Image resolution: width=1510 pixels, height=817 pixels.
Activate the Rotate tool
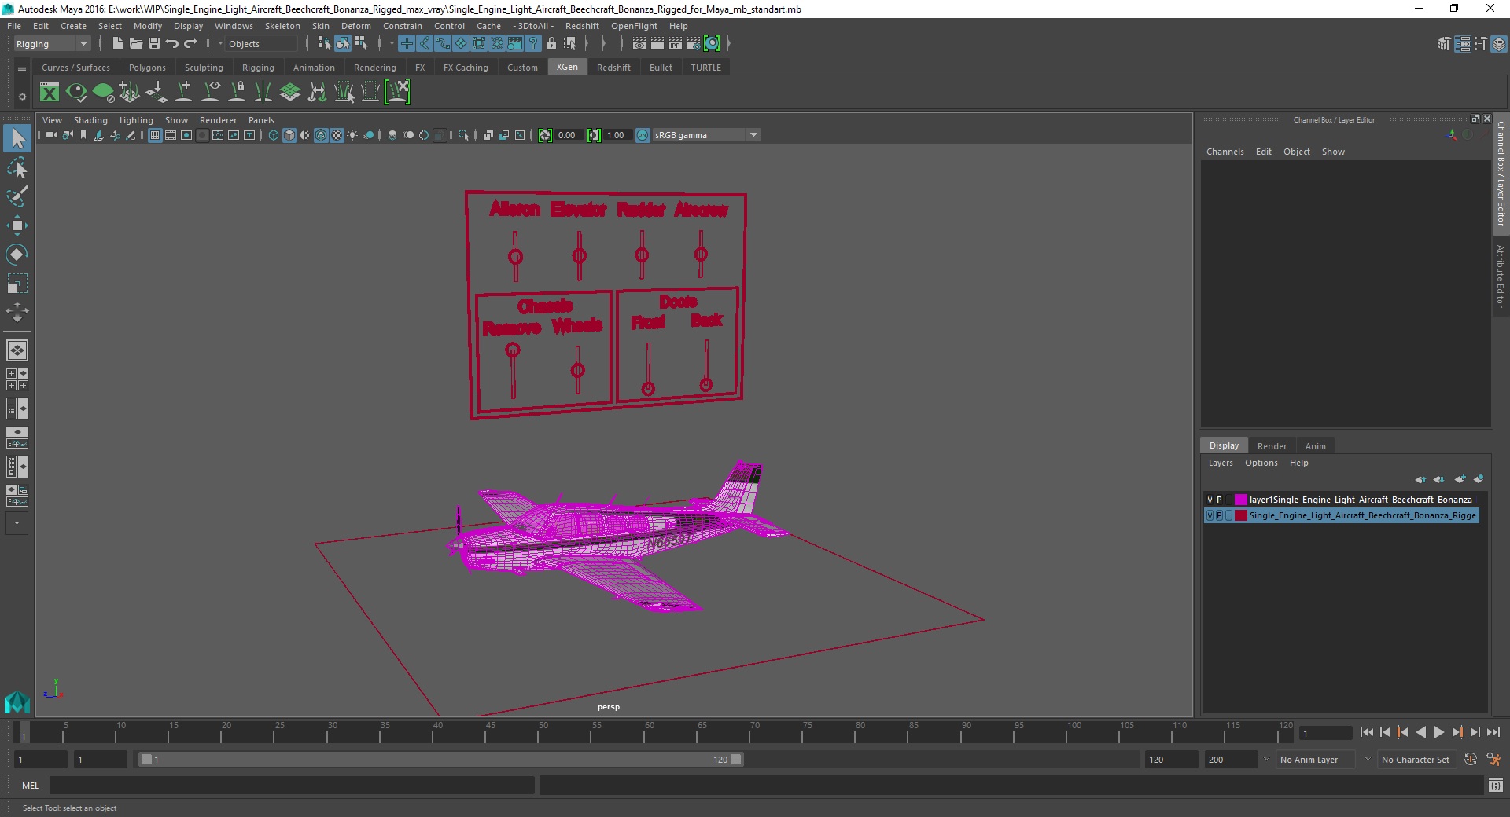coord(17,255)
